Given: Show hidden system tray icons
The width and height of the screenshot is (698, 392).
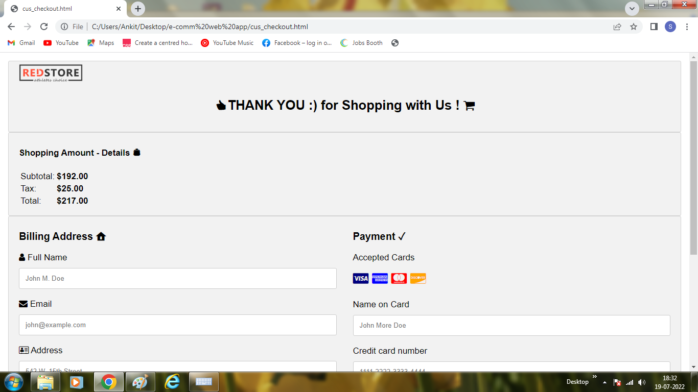Looking at the screenshot, I should [605, 382].
